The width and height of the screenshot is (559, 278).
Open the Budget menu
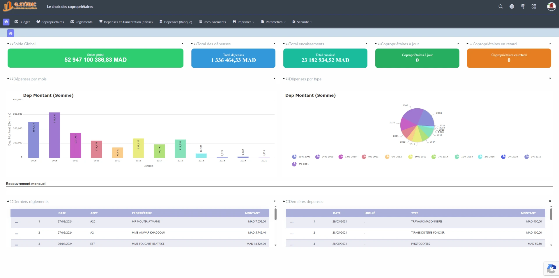click(x=22, y=22)
